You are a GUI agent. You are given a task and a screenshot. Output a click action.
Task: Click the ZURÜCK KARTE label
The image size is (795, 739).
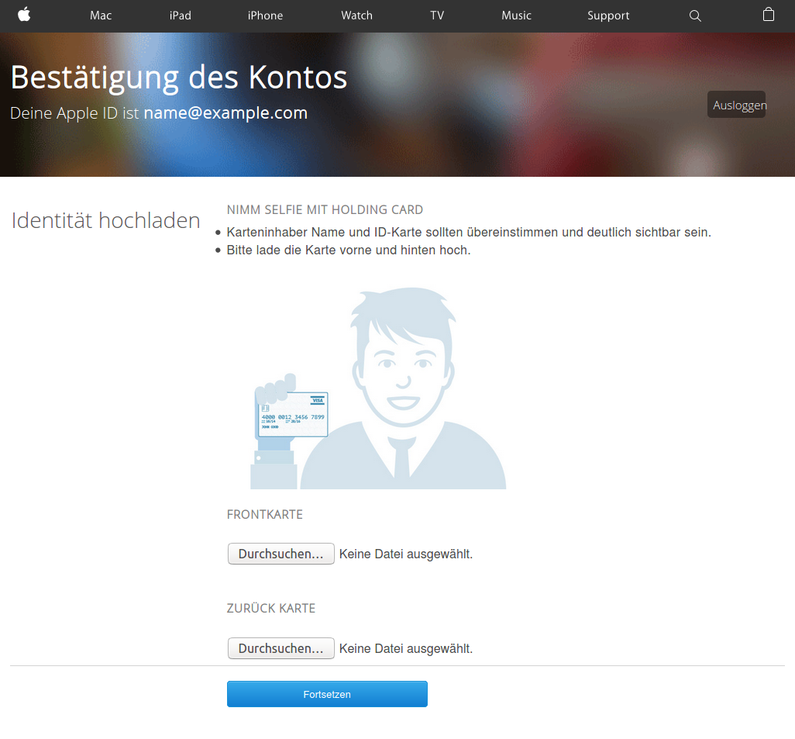pos(270,608)
